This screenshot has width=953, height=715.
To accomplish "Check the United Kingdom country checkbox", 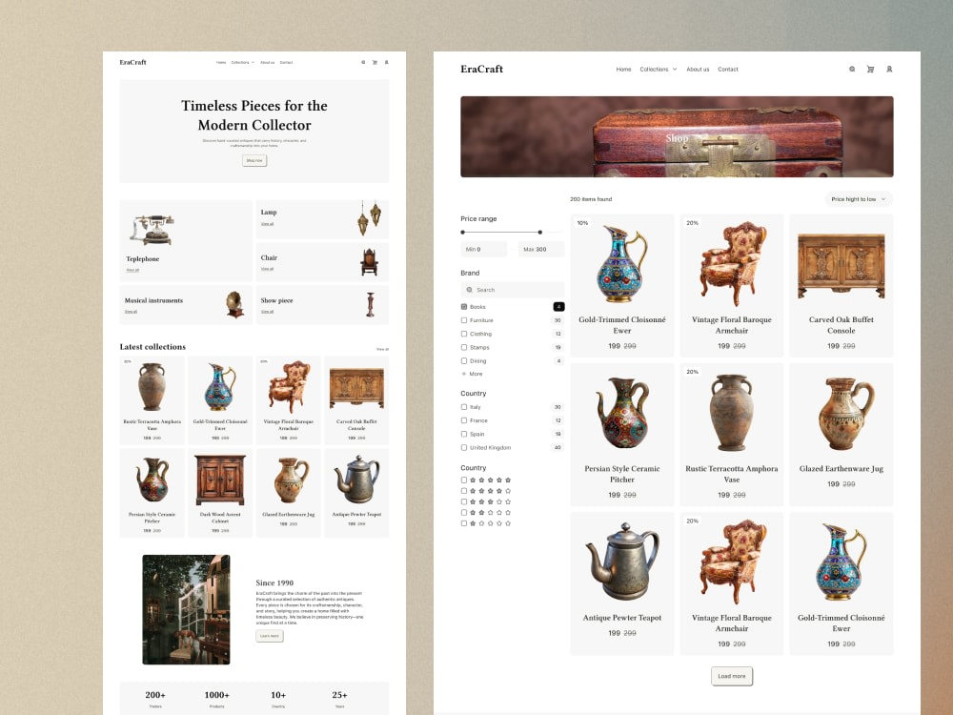I will (x=464, y=447).
